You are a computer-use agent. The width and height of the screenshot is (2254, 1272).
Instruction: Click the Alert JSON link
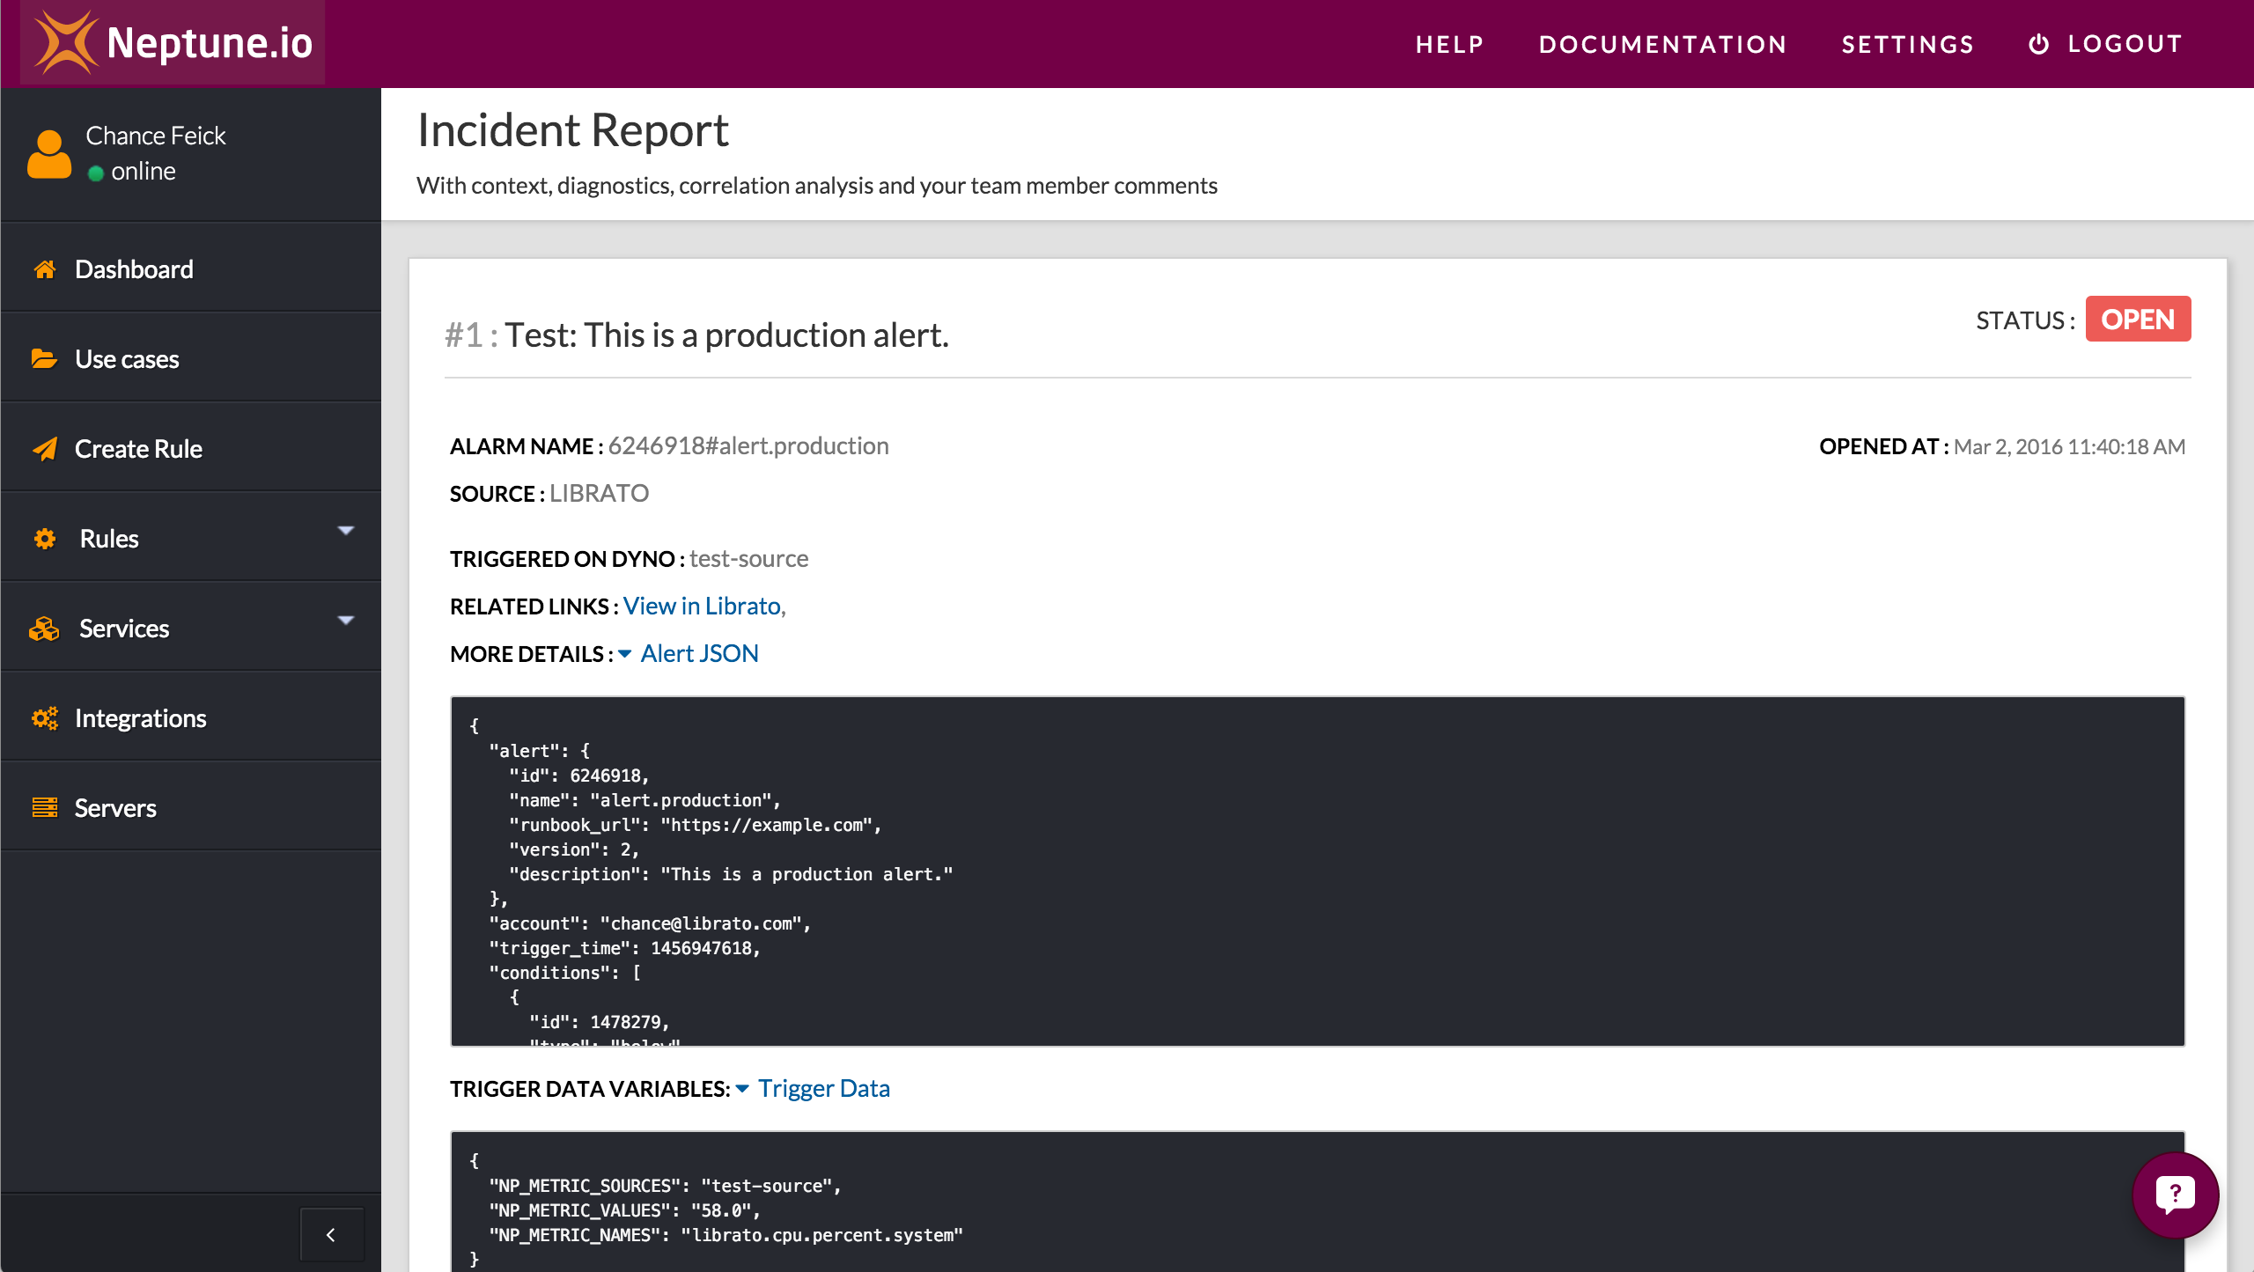coord(699,653)
